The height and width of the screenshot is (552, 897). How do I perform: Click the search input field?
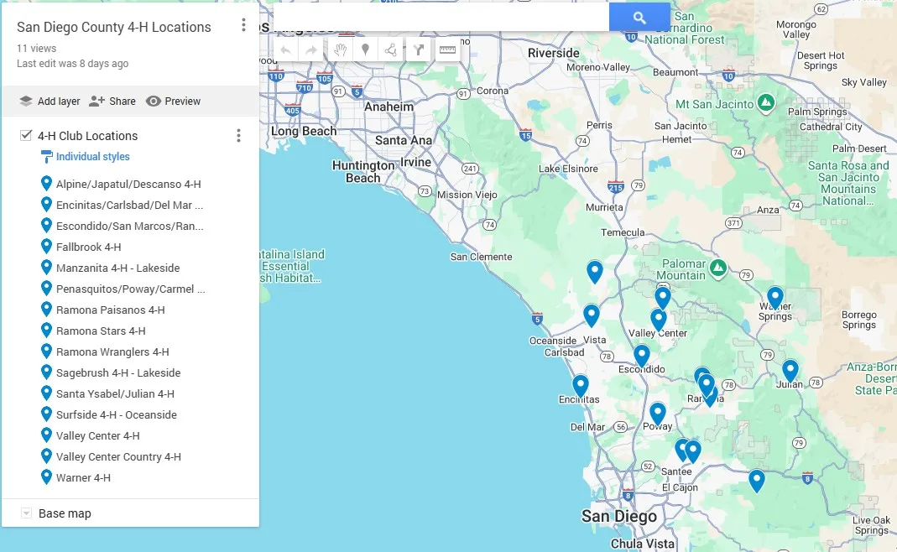[x=436, y=17]
